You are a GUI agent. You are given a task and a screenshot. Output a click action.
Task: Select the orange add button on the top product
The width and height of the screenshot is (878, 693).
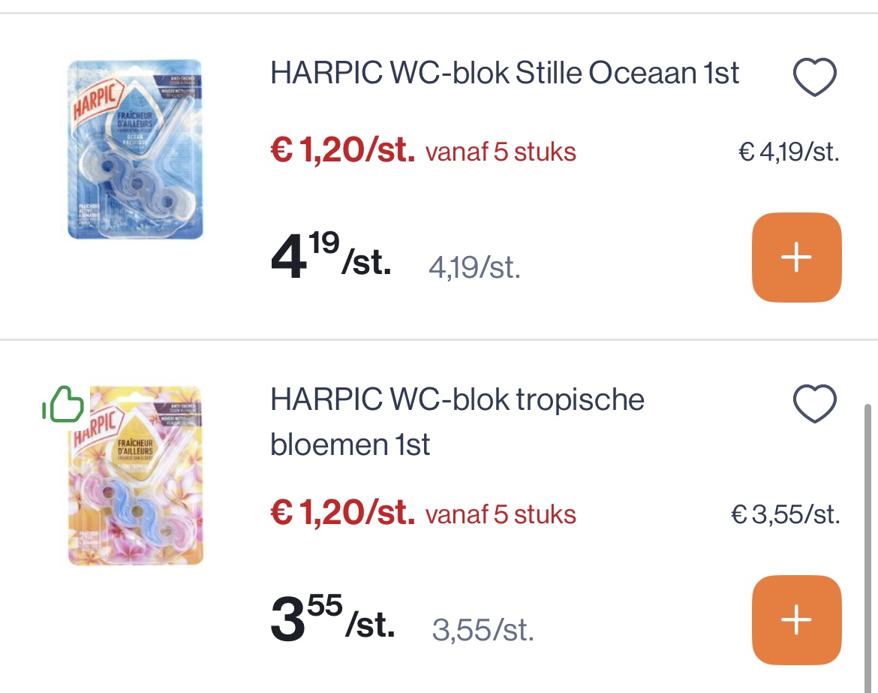tap(796, 257)
